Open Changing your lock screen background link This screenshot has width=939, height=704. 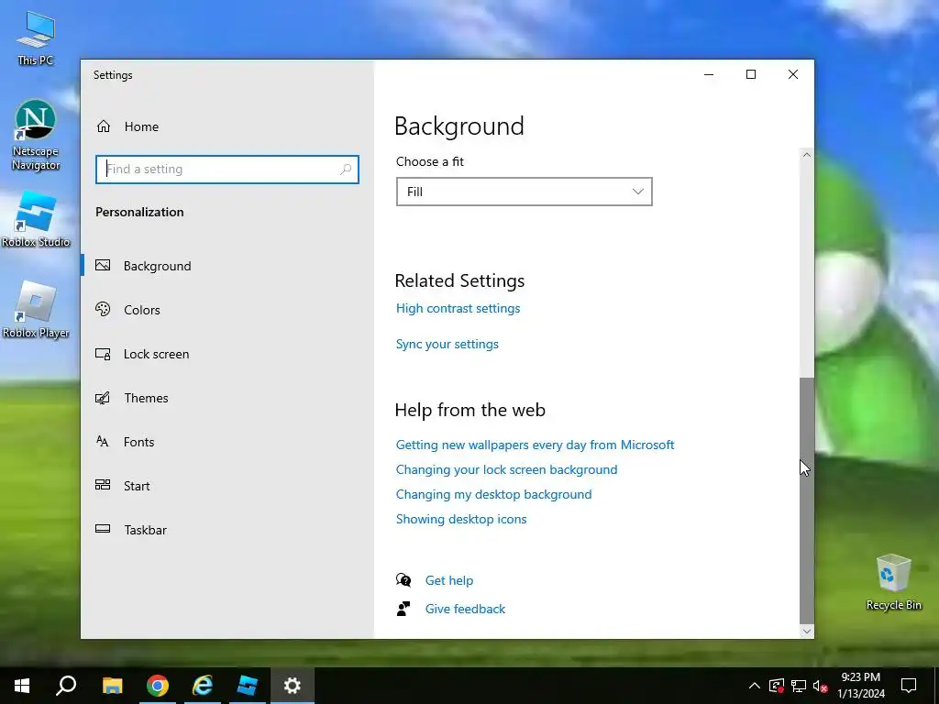point(506,469)
